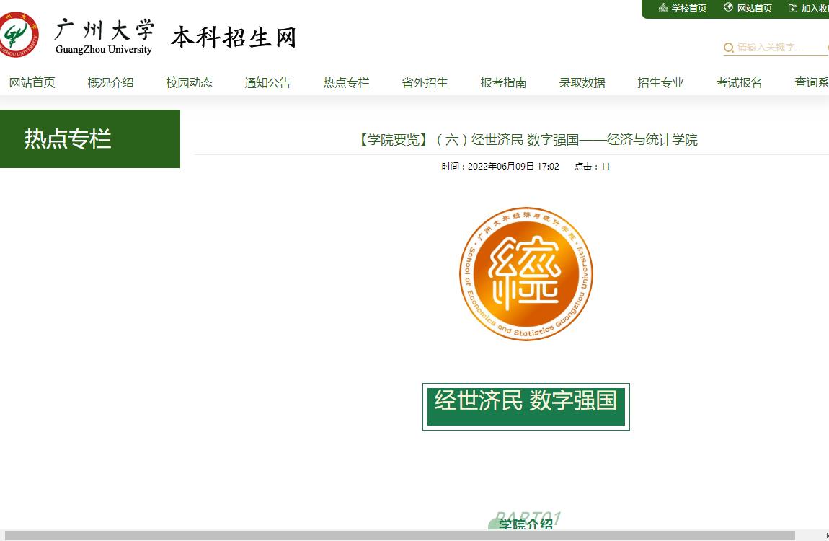
Task: Open the 网站首页 link in top green bar
Action: coord(755,8)
